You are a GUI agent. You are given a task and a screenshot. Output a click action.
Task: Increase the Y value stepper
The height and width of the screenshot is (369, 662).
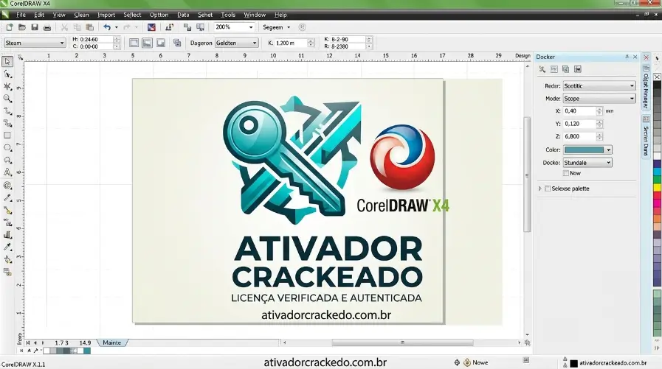[x=599, y=122]
